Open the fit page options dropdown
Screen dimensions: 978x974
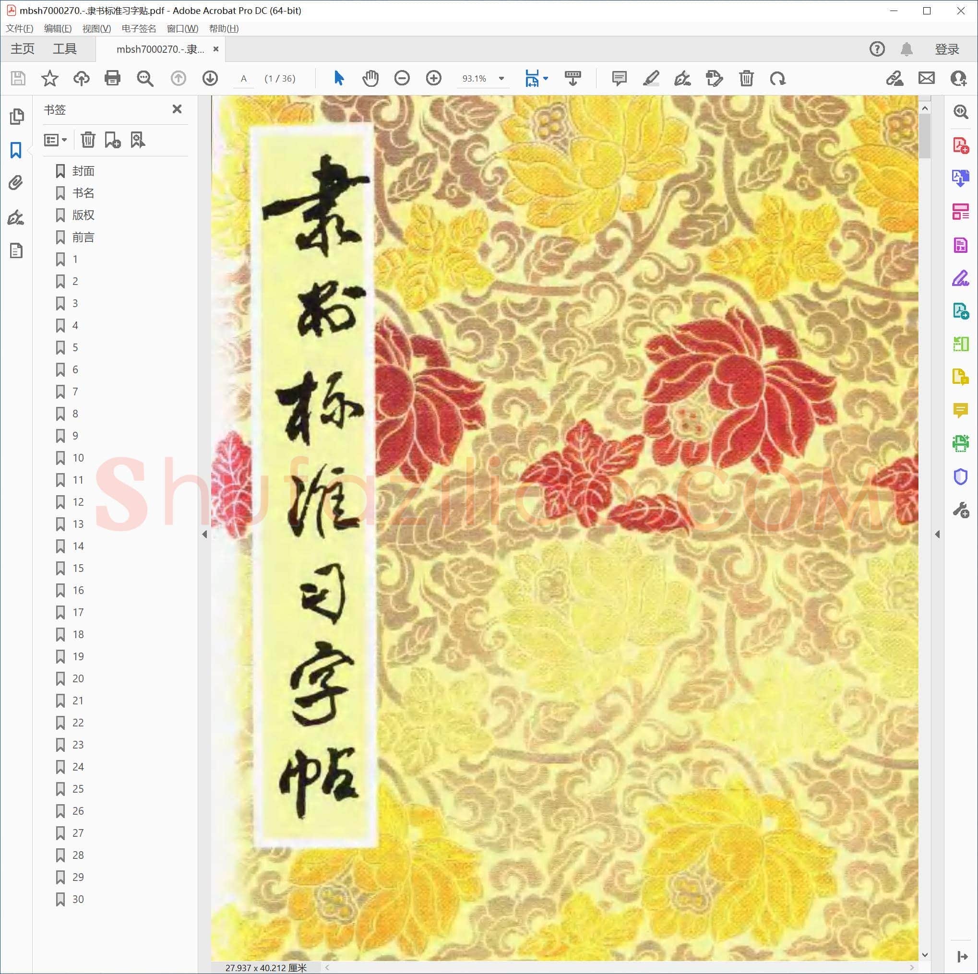546,79
